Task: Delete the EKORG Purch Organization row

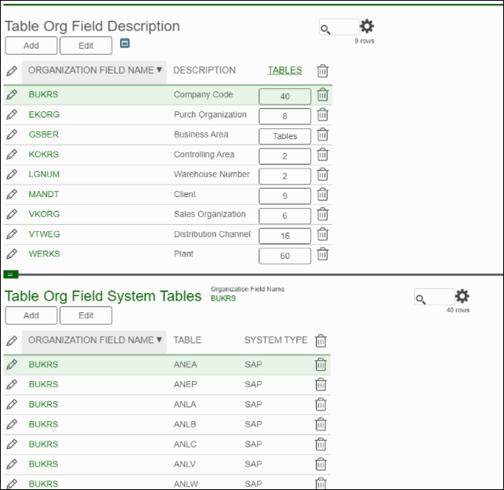Action: tap(322, 114)
